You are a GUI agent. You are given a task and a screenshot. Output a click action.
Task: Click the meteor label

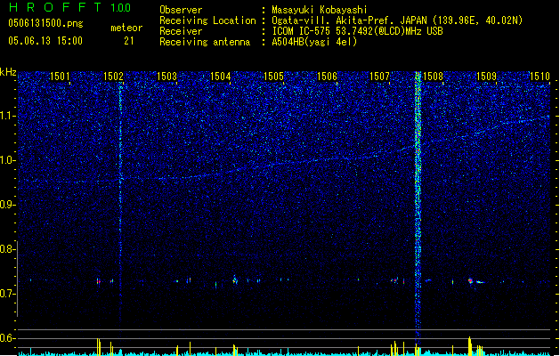tap(126, 28)
